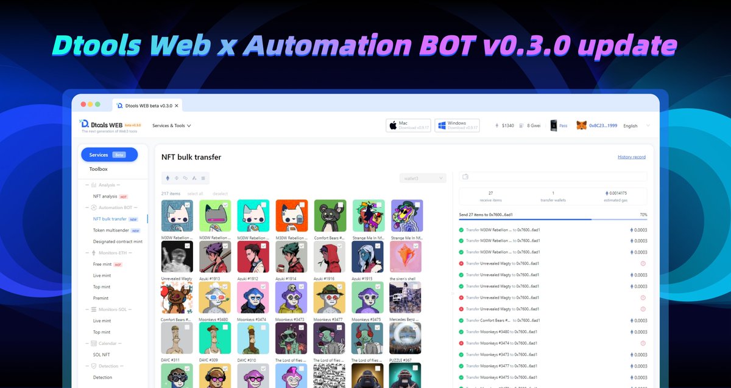The width and height of the screenshot is (731, 388).
Task: Click the 217 items count text
Action: (171, 193)
